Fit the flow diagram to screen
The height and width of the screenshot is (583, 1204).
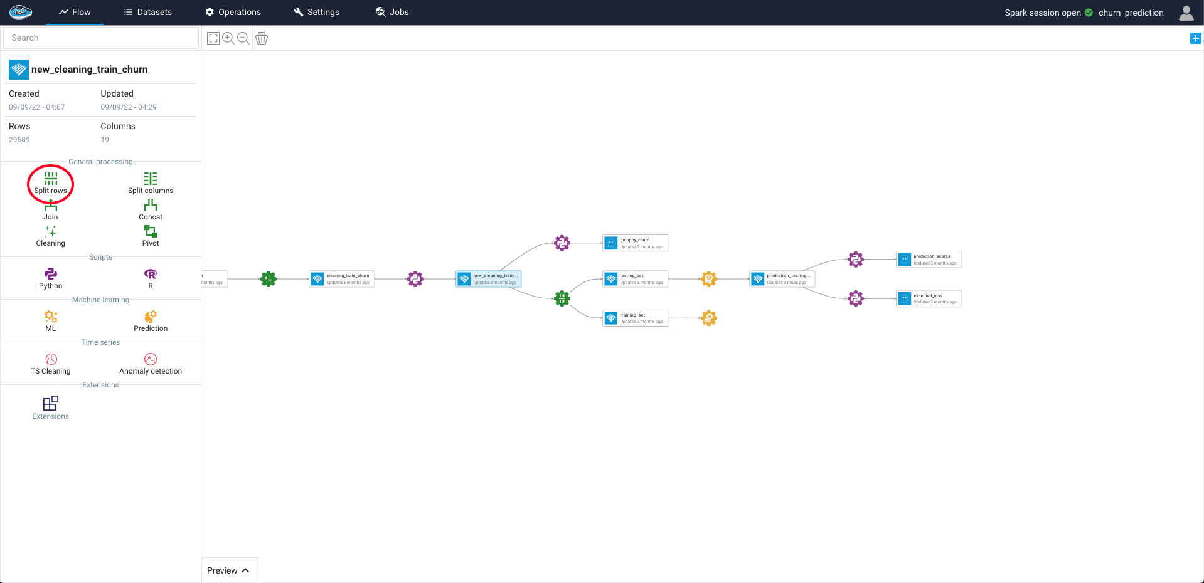point(213,38)
